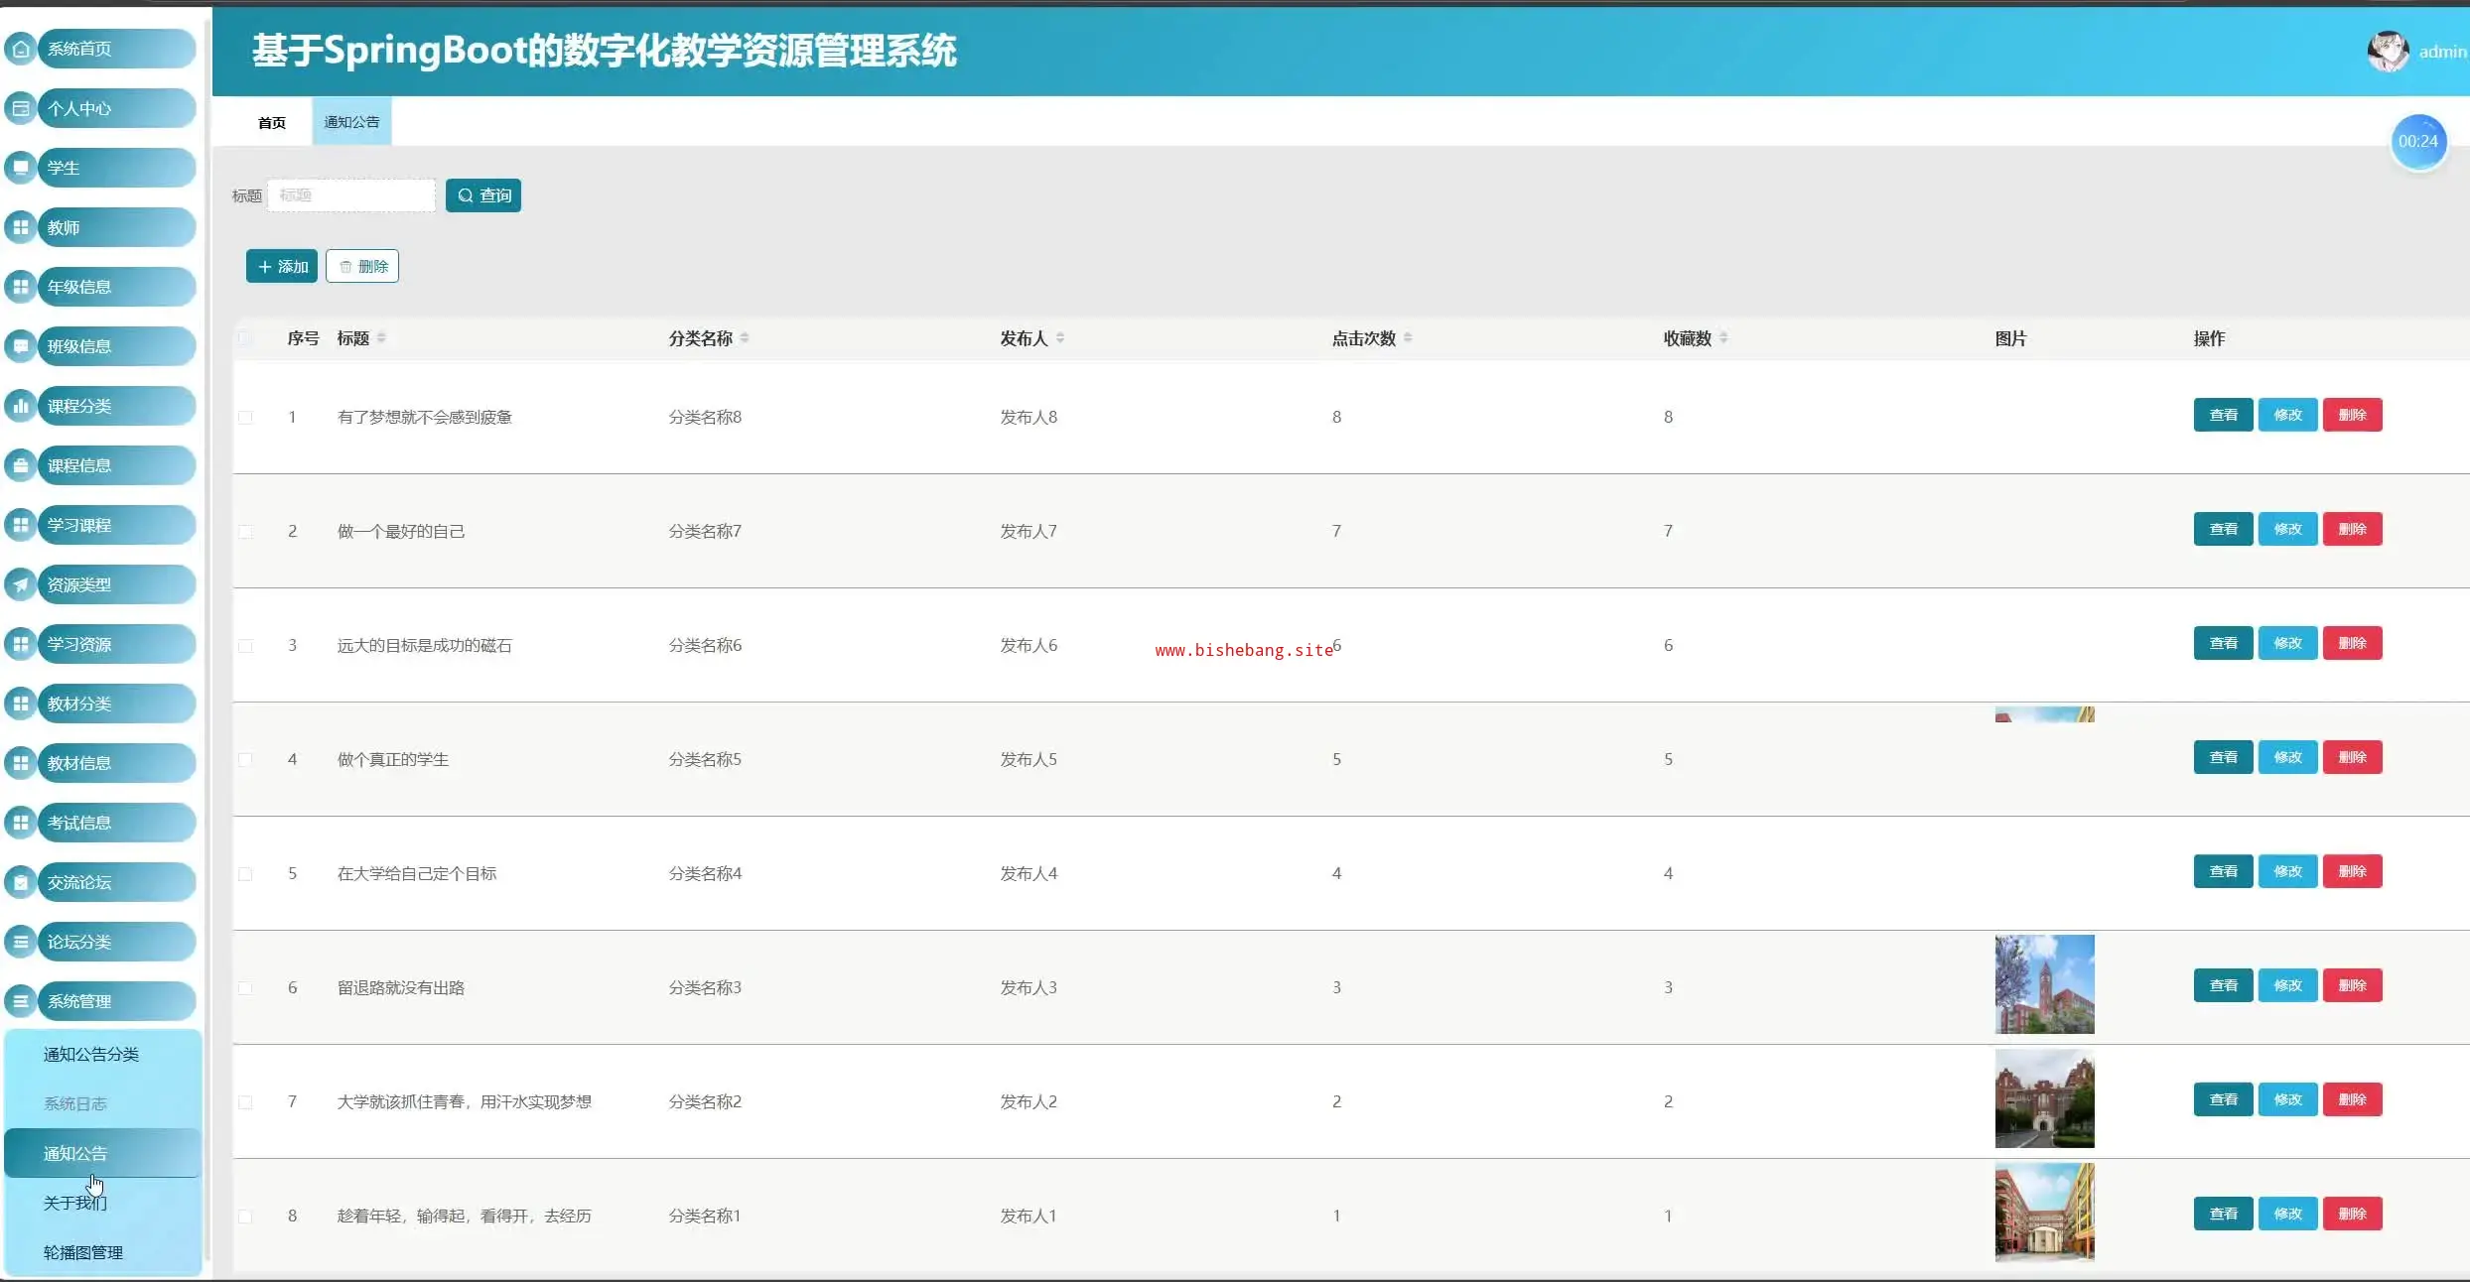Click the monitor icon next to 学生
The image size is (2470, 1282).
pos(21,168)
